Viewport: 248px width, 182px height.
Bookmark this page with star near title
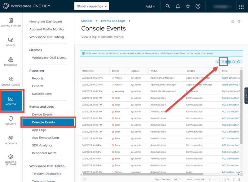pos(239,21)
